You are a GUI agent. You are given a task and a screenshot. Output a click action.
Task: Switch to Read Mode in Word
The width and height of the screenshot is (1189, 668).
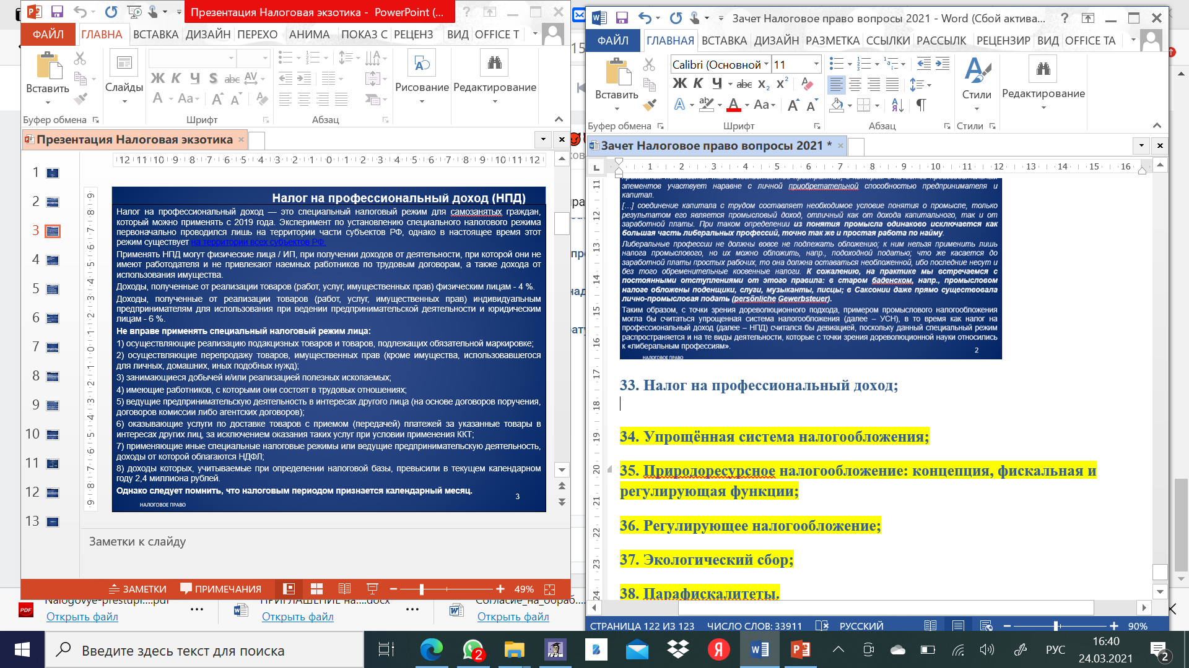click(930, 626)
